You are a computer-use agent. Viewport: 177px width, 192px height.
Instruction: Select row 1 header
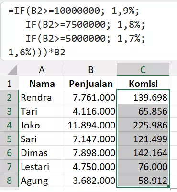[x=9, y=83]
